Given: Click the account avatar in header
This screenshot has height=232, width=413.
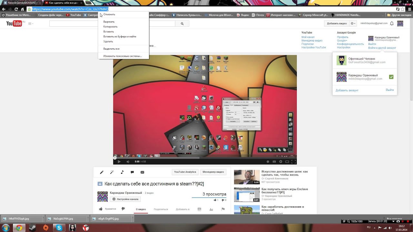Looking at the screenshot, I should (400, 24).
